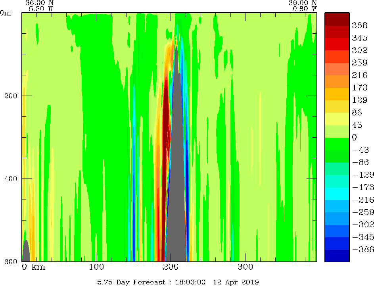
Task: Click the large gray seamount in plot center
Action: tap(176, 179)
